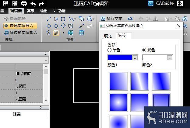Screen dimensions: 190x128
Task: Click the Save icon in title bar
Action: 6,4
